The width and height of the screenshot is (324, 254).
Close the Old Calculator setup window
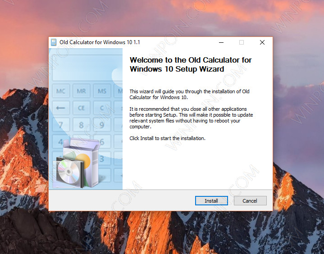click(262, 42)
